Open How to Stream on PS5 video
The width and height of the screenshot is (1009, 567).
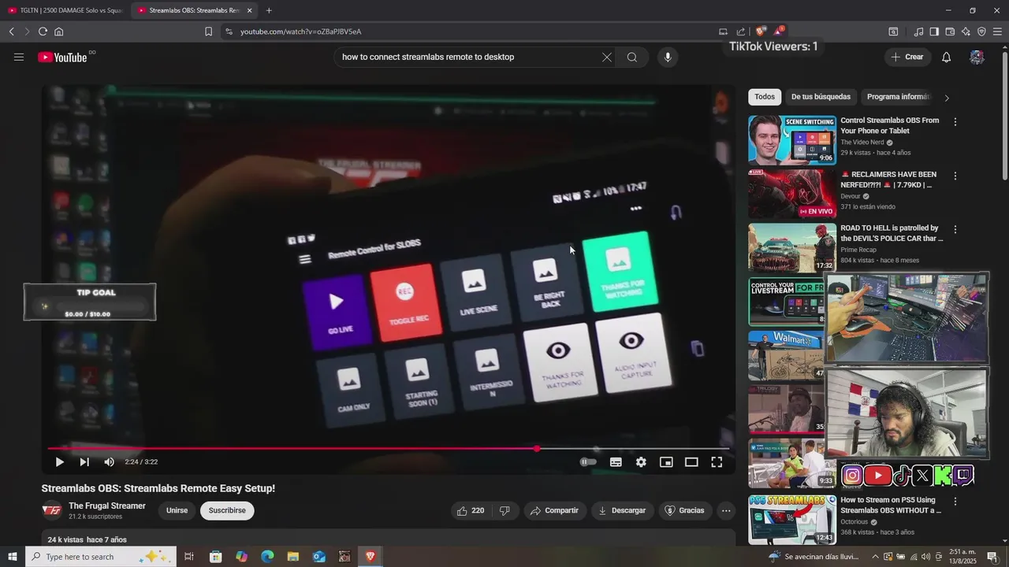891,505
